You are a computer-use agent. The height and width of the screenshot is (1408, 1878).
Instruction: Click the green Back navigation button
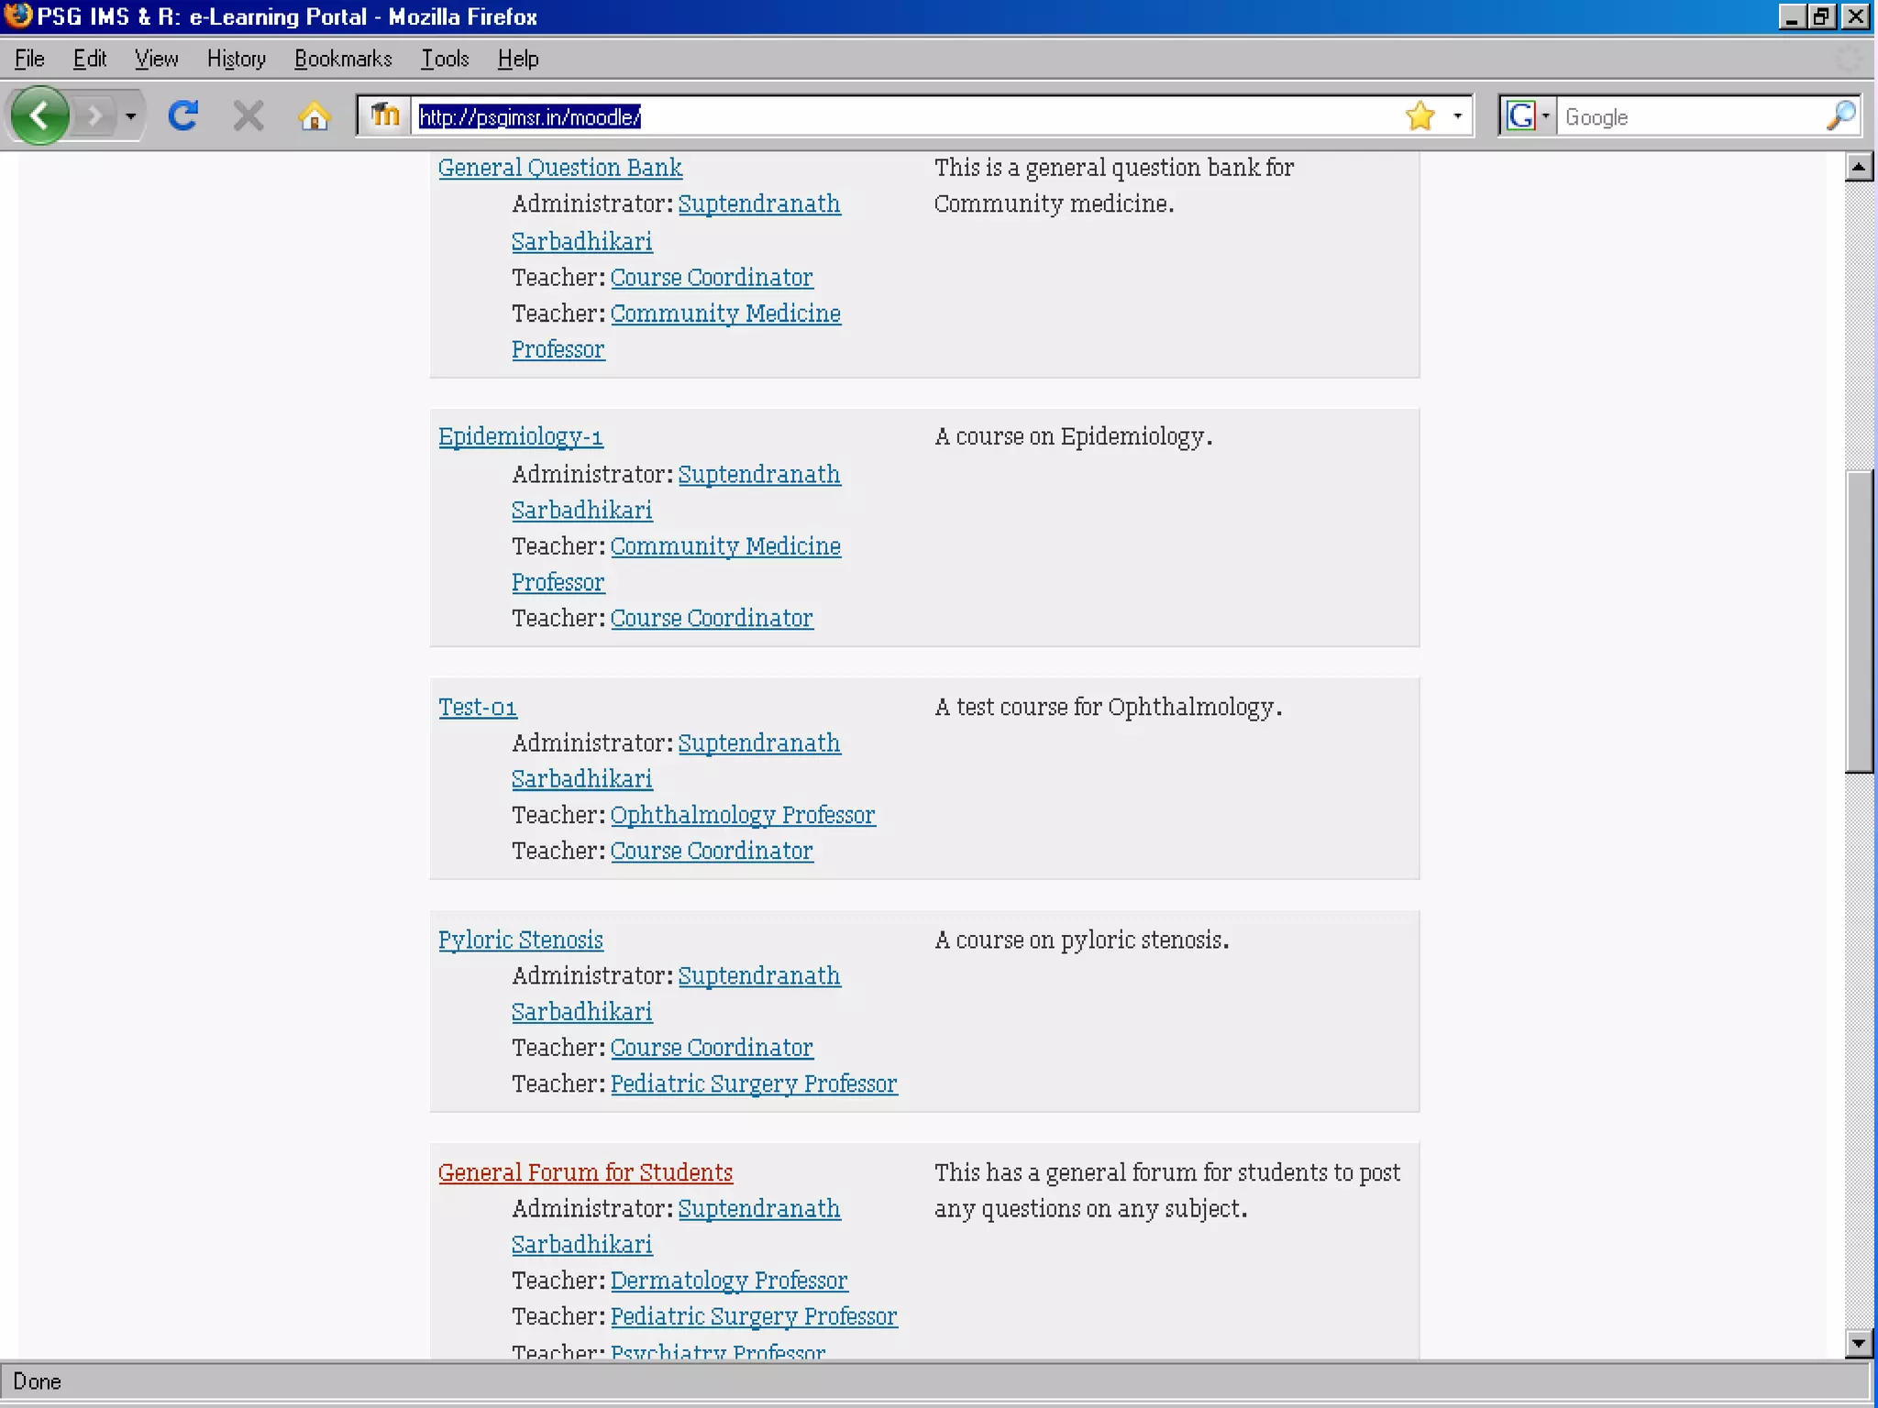(39, 116)
